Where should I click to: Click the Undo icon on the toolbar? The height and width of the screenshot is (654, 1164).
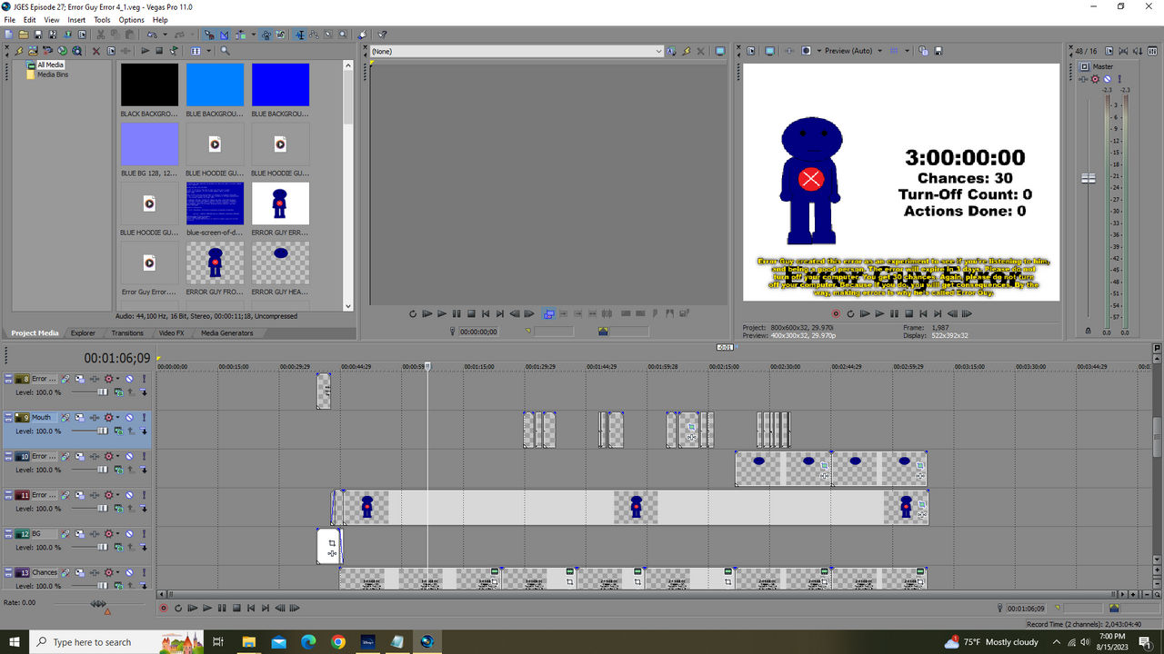pos(152,34)
